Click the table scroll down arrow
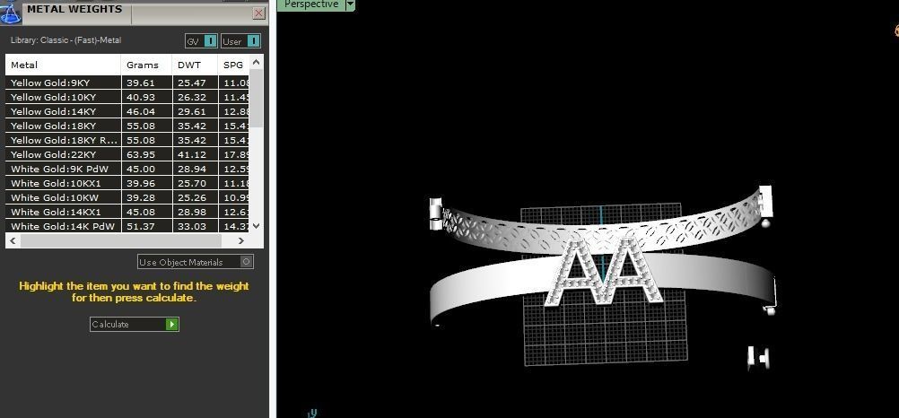 point(257,226)
